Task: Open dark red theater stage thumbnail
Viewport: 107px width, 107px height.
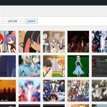Action: 78,42
